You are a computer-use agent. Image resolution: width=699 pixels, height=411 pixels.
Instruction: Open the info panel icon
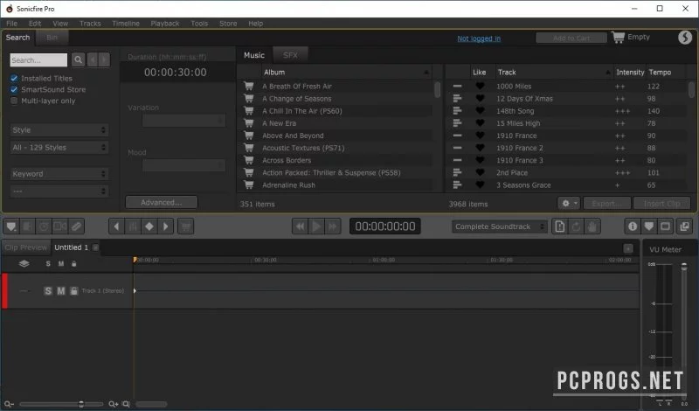633,226
